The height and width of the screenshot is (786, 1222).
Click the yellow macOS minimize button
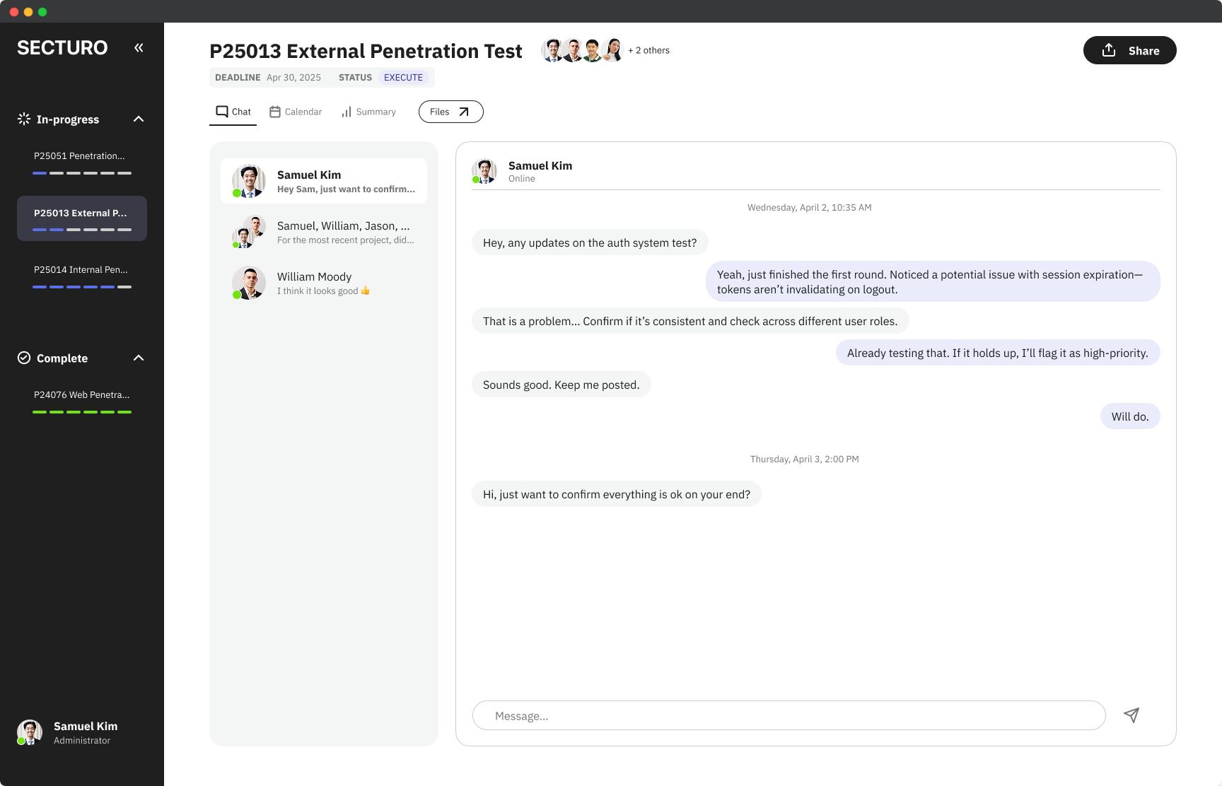tap(28, 12)
